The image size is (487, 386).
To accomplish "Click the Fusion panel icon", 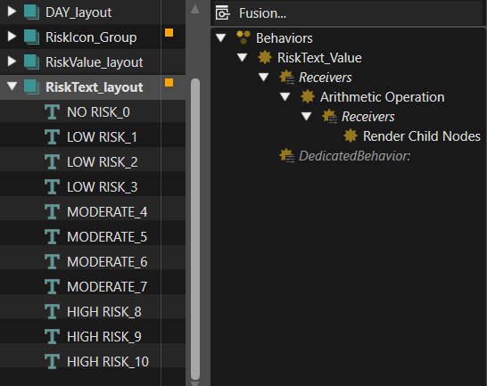I will tap(223, 12).
